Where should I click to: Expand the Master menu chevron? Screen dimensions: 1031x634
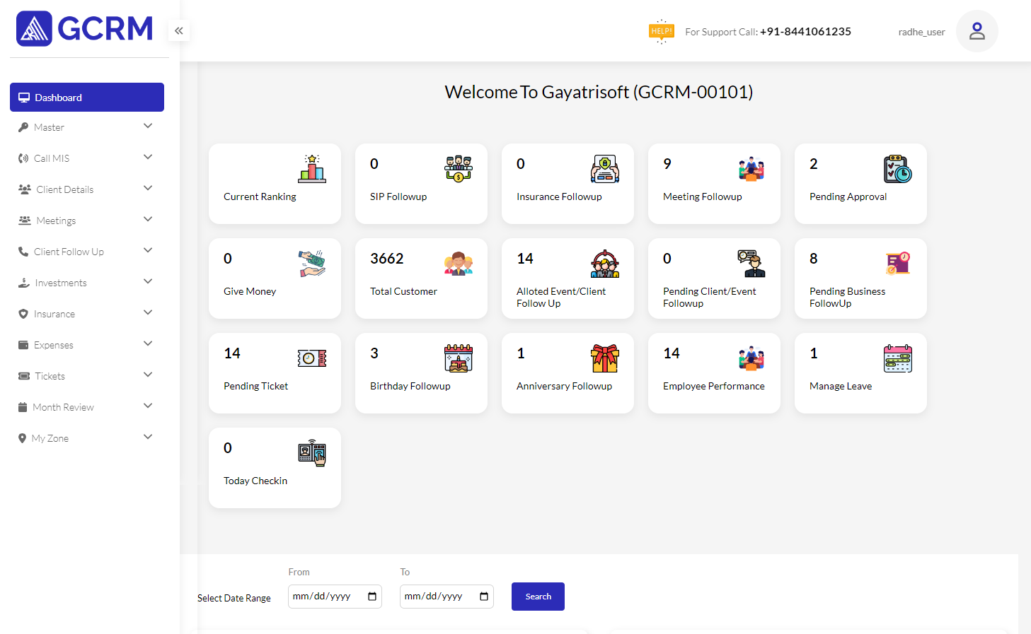(x=148, y=127)
